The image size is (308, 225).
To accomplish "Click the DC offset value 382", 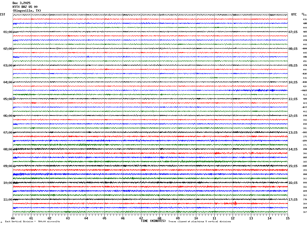I will point(305,120).
